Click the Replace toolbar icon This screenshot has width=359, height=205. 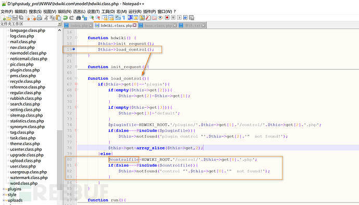point(84,18)
